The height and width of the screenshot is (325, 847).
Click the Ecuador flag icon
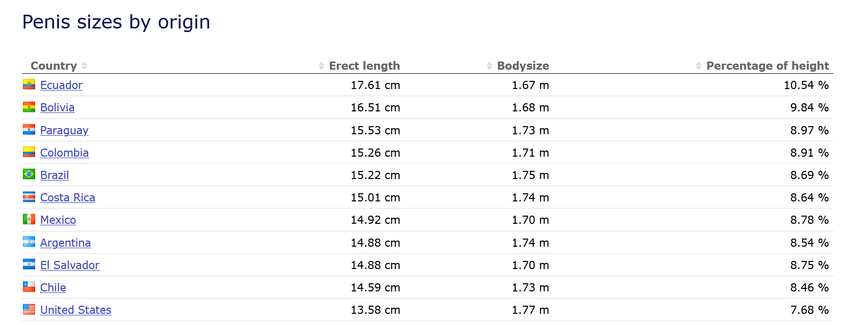tap(29, 84)
